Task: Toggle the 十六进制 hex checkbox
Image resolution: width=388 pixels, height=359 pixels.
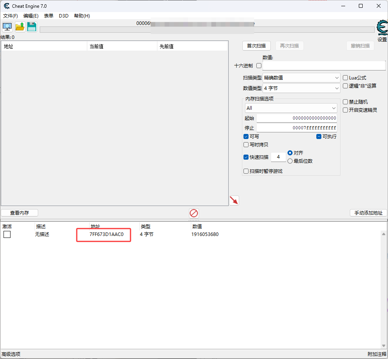Action: click(259, 65)
